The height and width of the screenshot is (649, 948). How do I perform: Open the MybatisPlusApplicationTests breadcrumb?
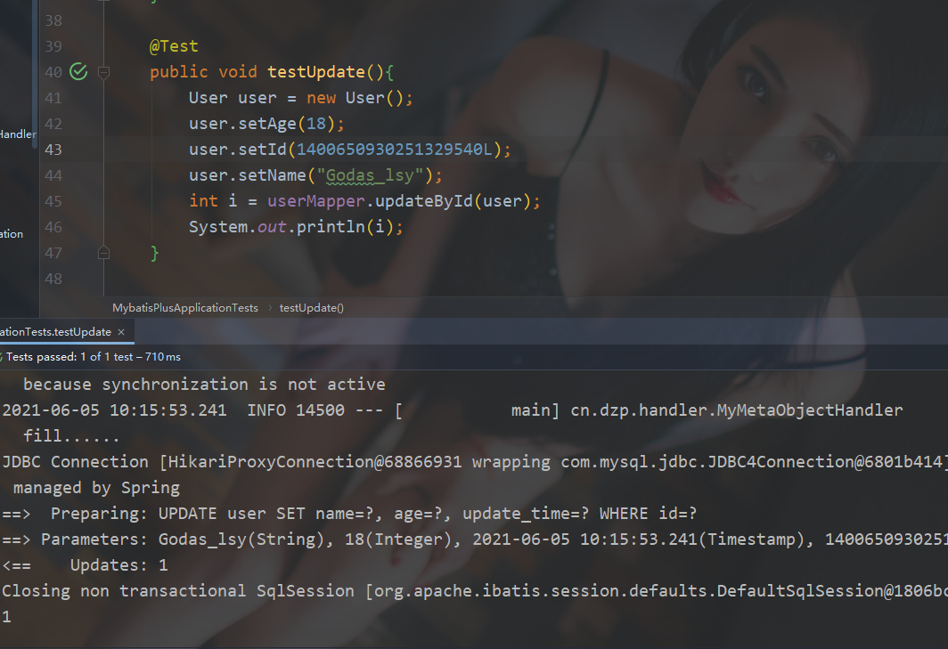coord(185,307)
